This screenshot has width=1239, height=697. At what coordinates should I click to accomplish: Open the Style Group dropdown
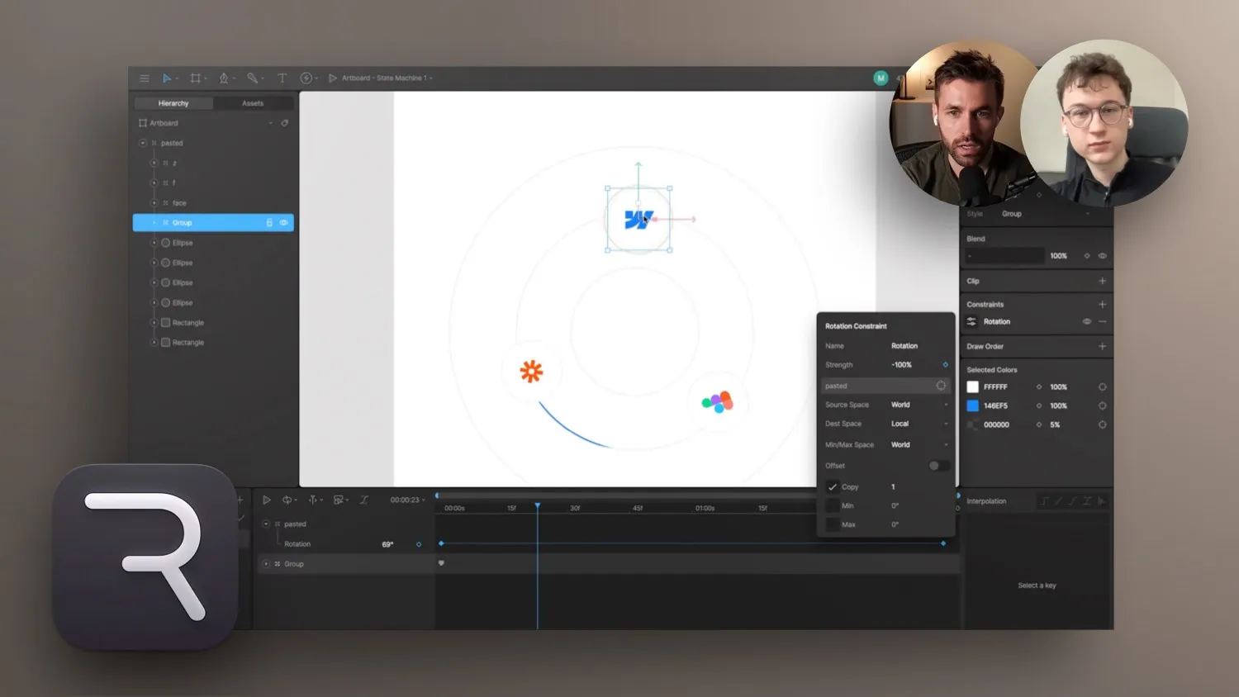point(1046,214)
